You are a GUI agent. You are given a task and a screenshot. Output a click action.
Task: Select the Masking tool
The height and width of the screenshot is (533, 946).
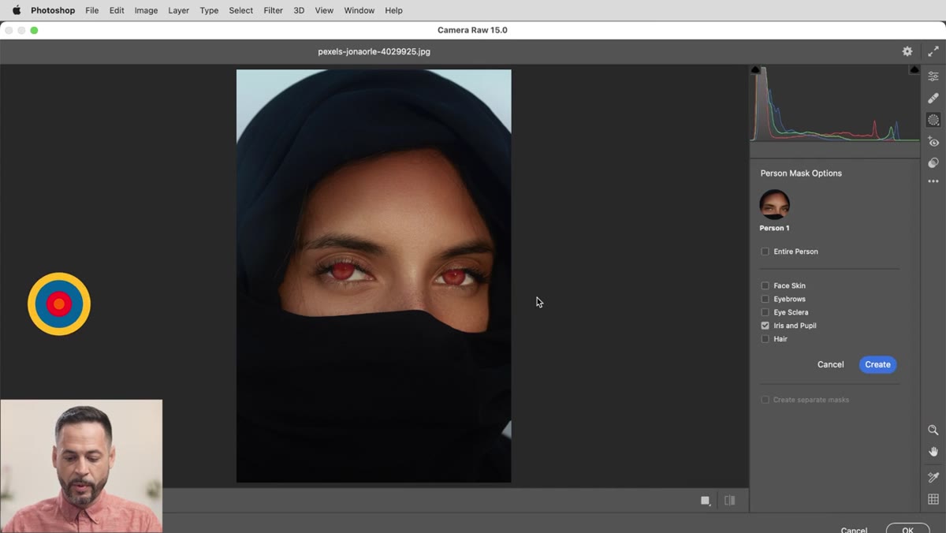pos(933,120)
